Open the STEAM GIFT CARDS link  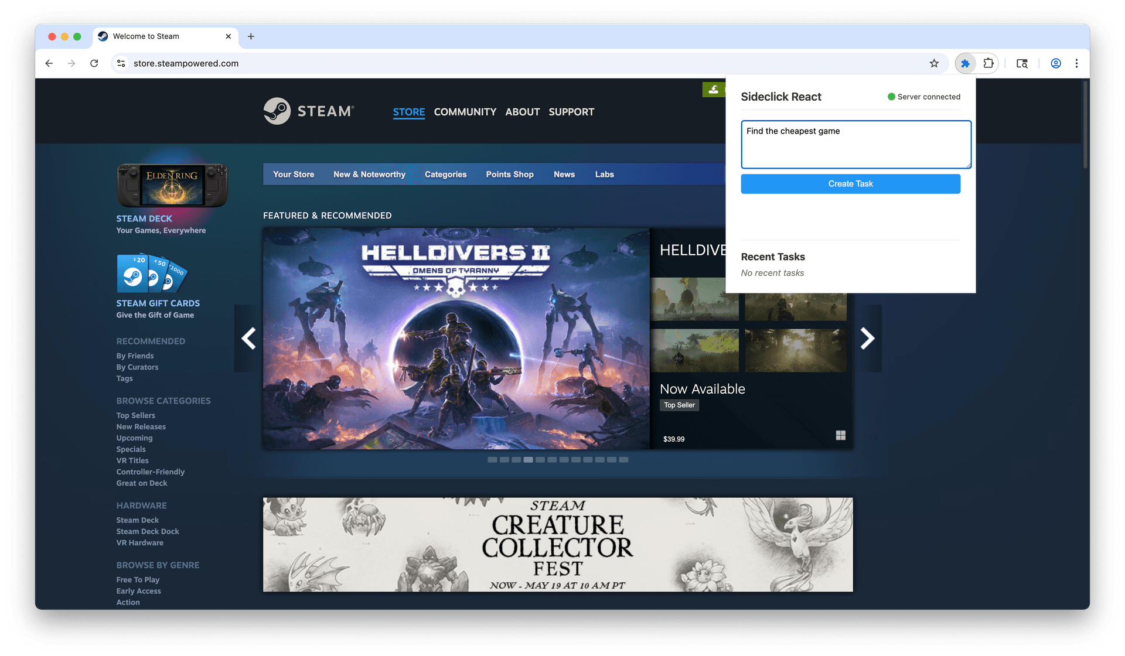click(158, 303)
